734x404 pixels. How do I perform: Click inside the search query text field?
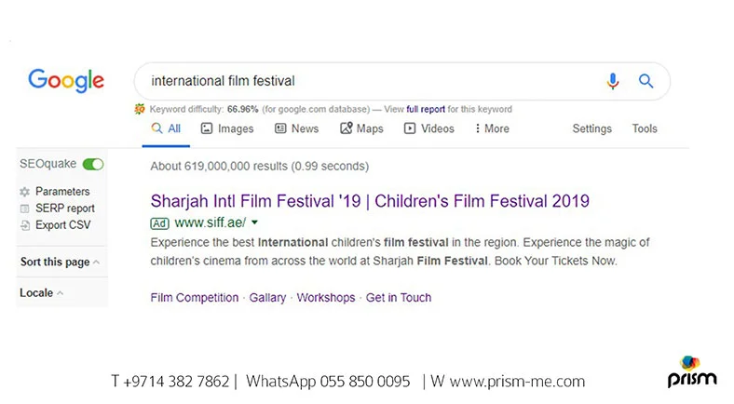pos(363,81)
